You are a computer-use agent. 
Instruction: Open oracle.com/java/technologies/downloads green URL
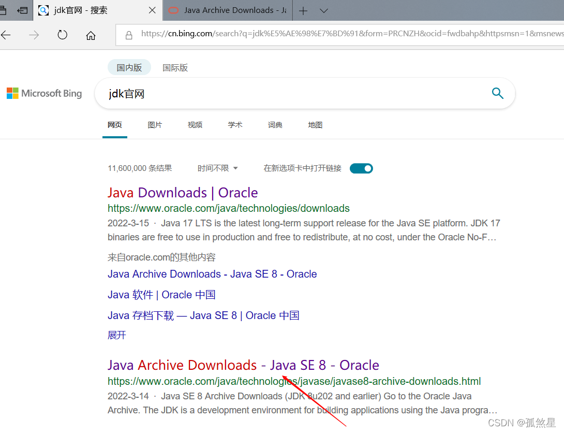click(x=228, y=208)
